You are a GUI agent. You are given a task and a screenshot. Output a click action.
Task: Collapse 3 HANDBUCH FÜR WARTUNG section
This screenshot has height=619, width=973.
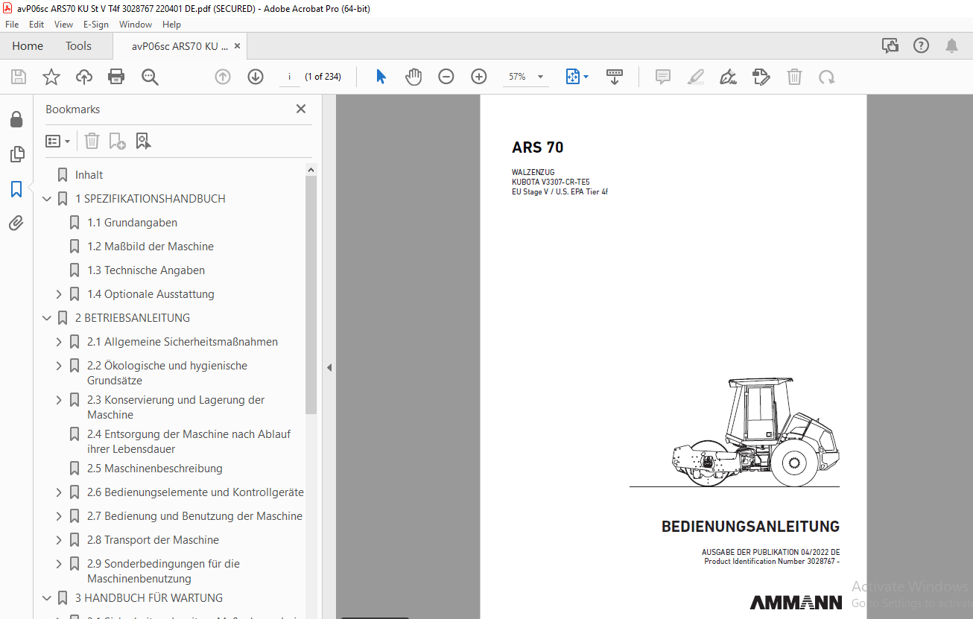click(47, 598)
